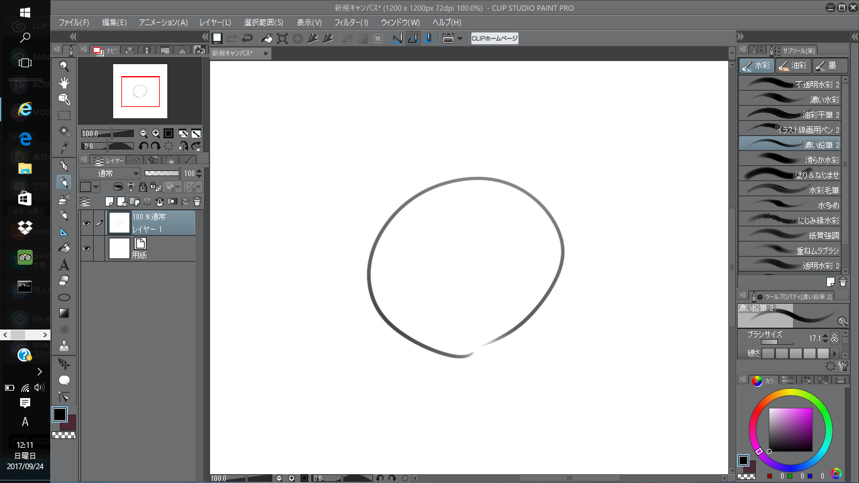
Task: Choose the rectangular selection marquee tool
Action: [x=64, y=116]
